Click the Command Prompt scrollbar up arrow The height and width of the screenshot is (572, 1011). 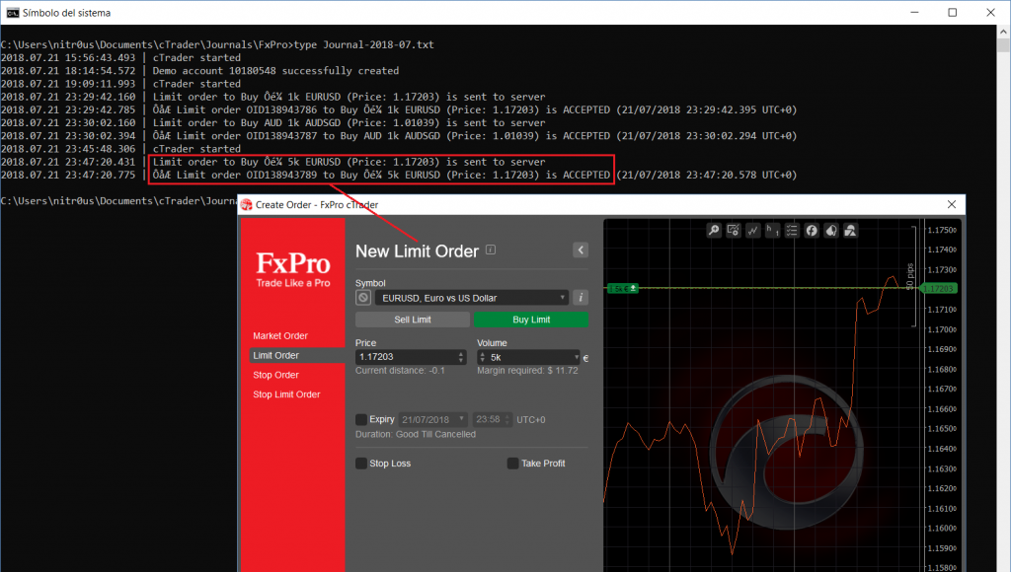1003,31
